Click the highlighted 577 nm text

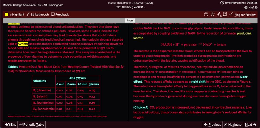[23, 44]
